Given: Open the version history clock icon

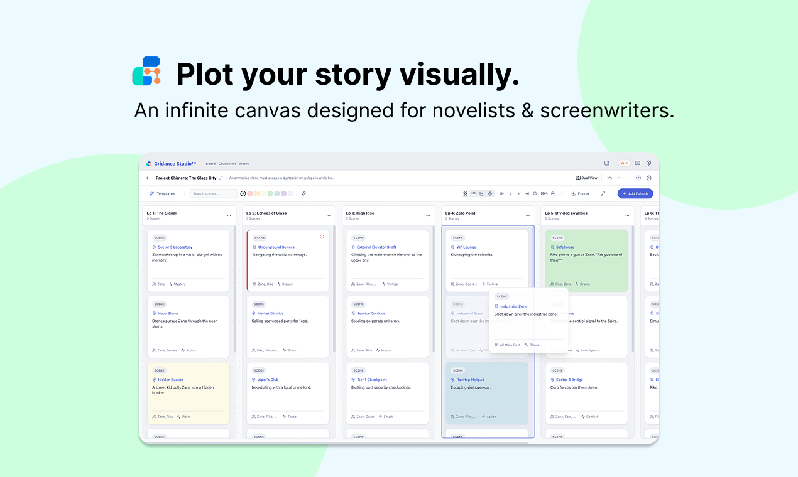Looking at the screenshot, I should coord(649,178).
